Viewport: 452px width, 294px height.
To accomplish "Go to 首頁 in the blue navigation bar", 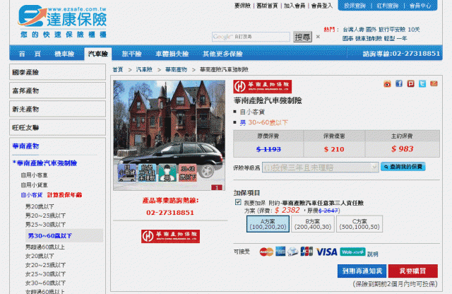I will [x=30, y=54].
